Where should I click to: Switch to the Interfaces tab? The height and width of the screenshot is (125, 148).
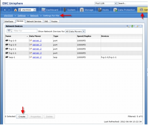click(x=9, y=21)
